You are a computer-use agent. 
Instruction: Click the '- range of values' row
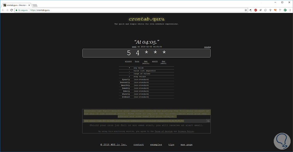coord(146,74)
